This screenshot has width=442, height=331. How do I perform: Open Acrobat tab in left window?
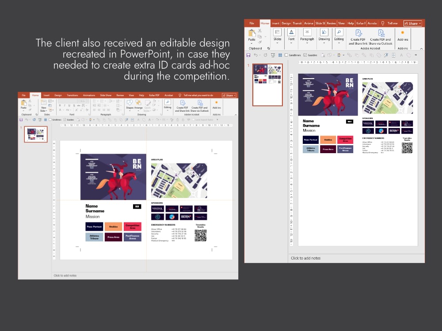pyautogui.click(x=168, y=95)
